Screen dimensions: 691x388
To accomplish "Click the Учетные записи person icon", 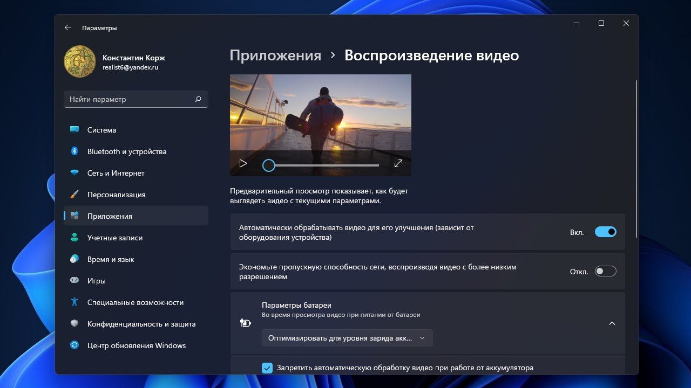I will 74,238.
